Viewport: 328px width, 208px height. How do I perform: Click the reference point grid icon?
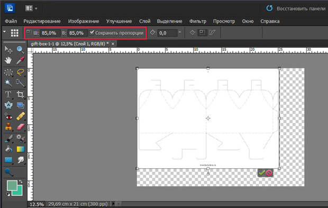[15, 33]
